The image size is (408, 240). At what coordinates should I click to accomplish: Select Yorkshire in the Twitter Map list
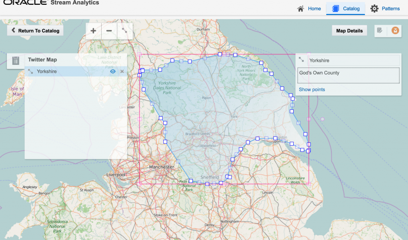click(x=47, y=72)
